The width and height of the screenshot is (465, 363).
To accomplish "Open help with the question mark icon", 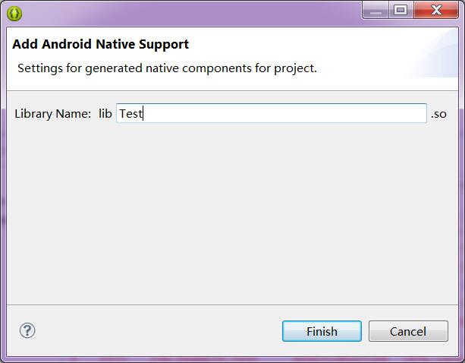I will (x=27, y=330).
